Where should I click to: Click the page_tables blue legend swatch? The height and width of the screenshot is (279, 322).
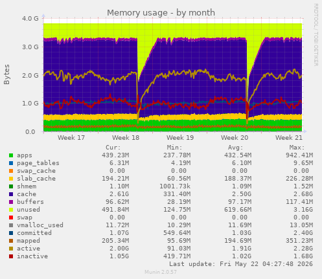(11, 163)
